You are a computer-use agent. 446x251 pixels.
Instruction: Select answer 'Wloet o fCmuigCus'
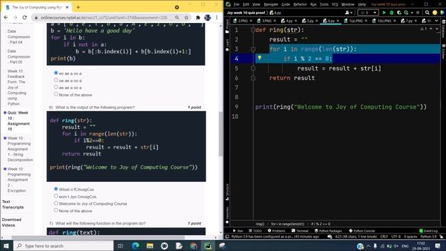(x=56, y=189)
